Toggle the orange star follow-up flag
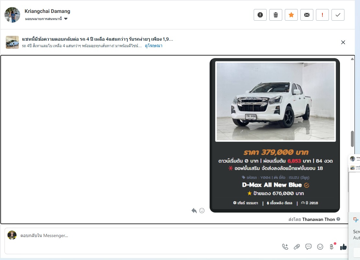 point(291,15)
